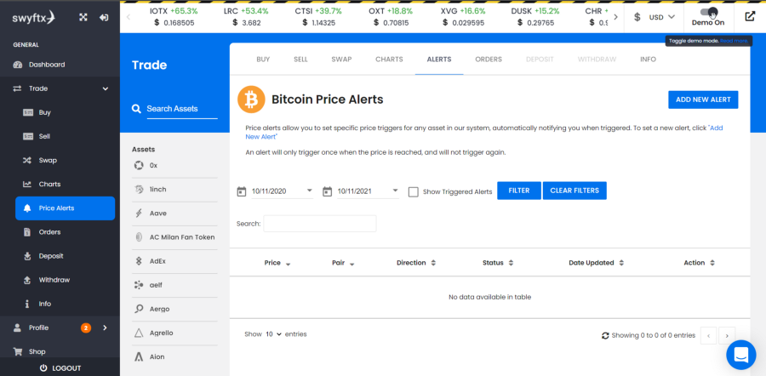Click the Sell icon in sidebar

click(x=28, y=136)
